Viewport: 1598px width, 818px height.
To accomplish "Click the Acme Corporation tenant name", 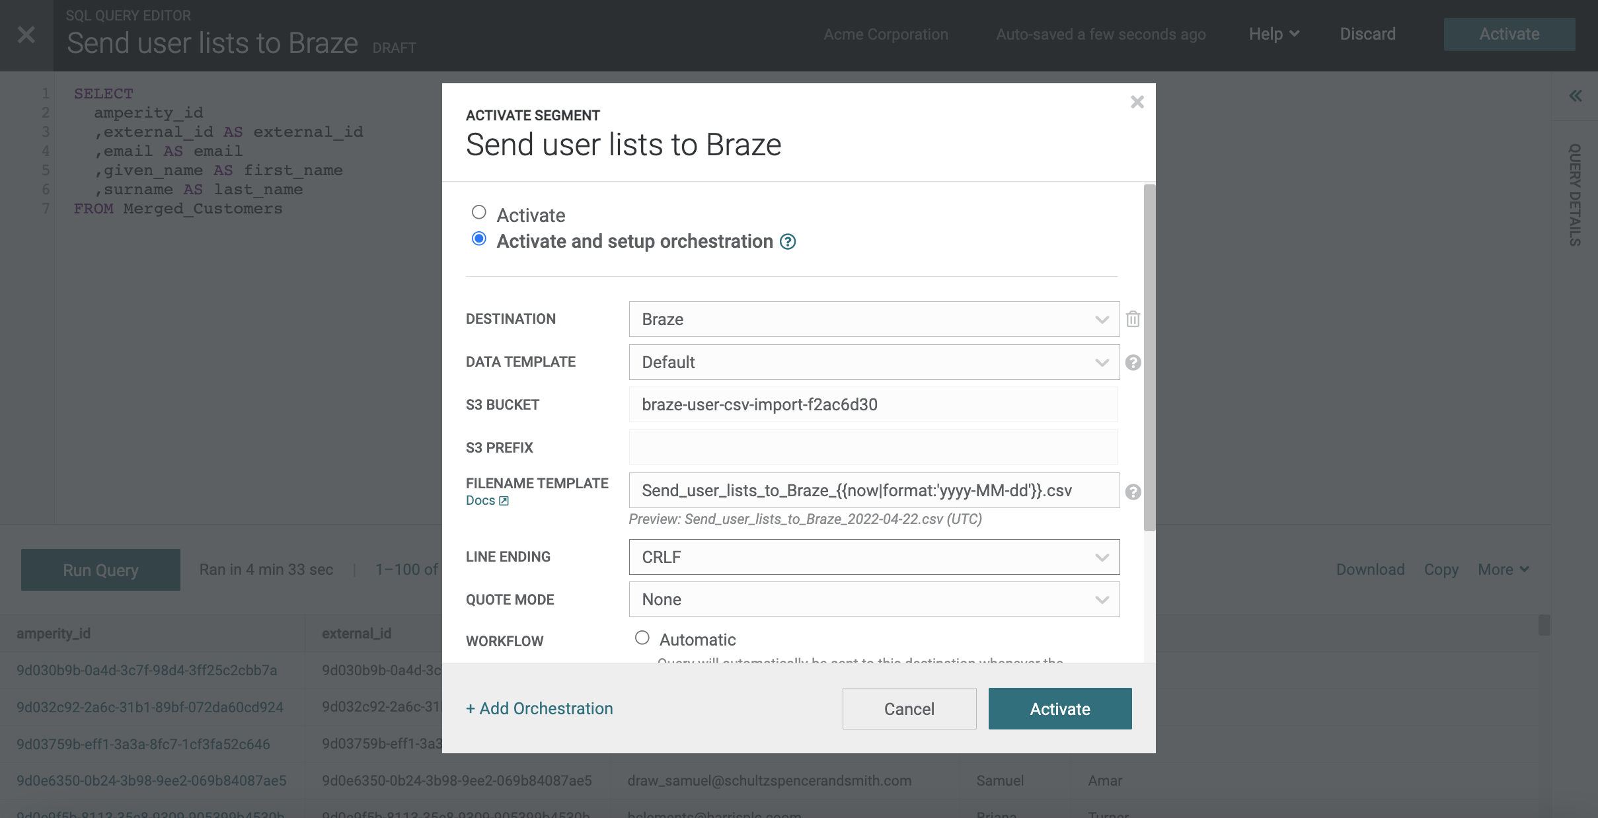I will click(886, 34).
